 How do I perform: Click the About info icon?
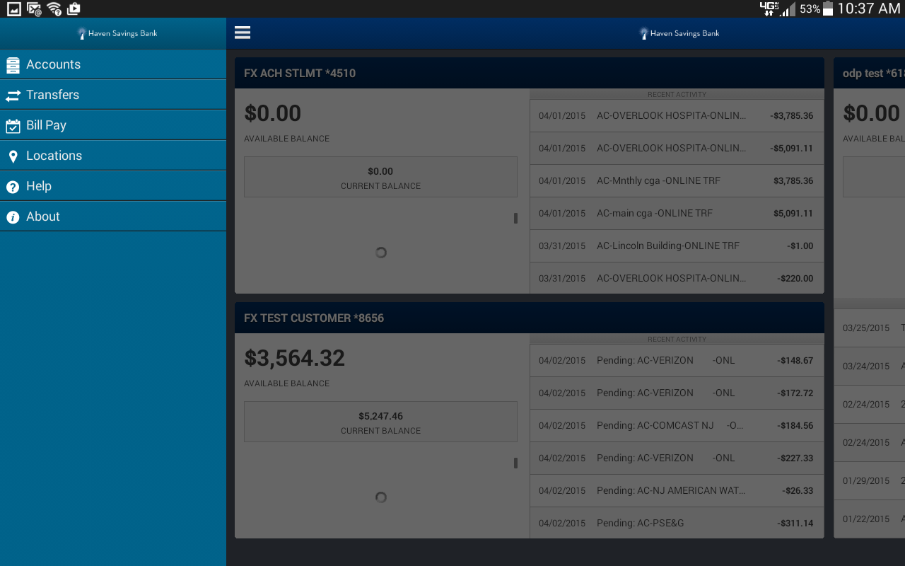pyautogui.click(x=13, y=217)
